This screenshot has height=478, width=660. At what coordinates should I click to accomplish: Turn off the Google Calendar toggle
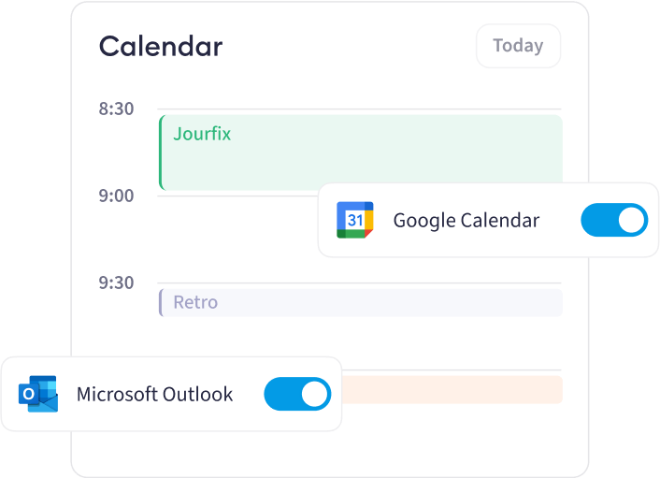pos(614,220)
